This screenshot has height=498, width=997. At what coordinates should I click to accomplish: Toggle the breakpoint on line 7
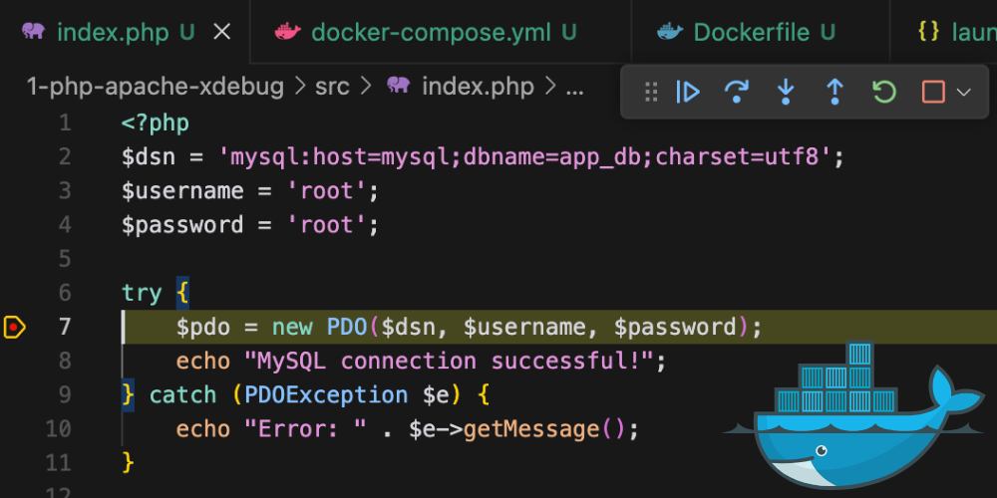[x=14, y=327]
